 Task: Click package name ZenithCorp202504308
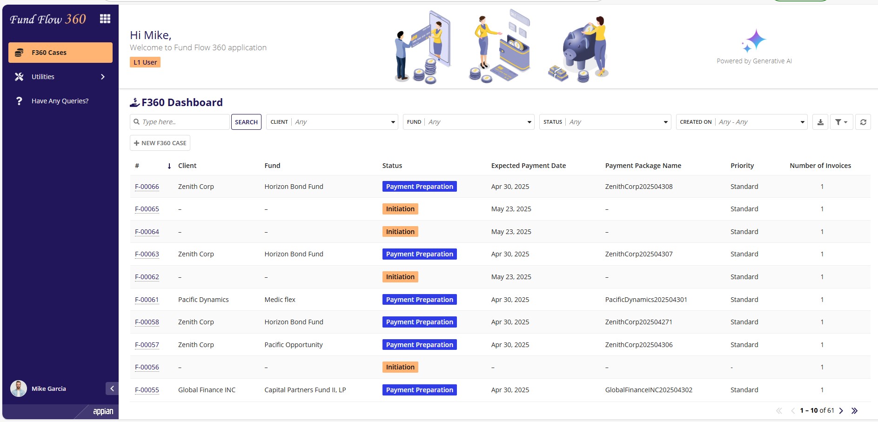click(x=639, y=187)
